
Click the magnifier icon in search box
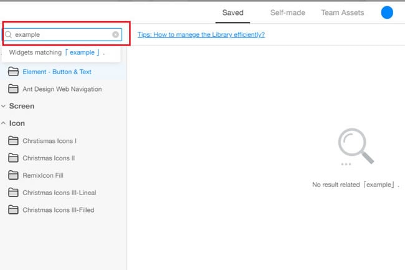tap(9, 35)
